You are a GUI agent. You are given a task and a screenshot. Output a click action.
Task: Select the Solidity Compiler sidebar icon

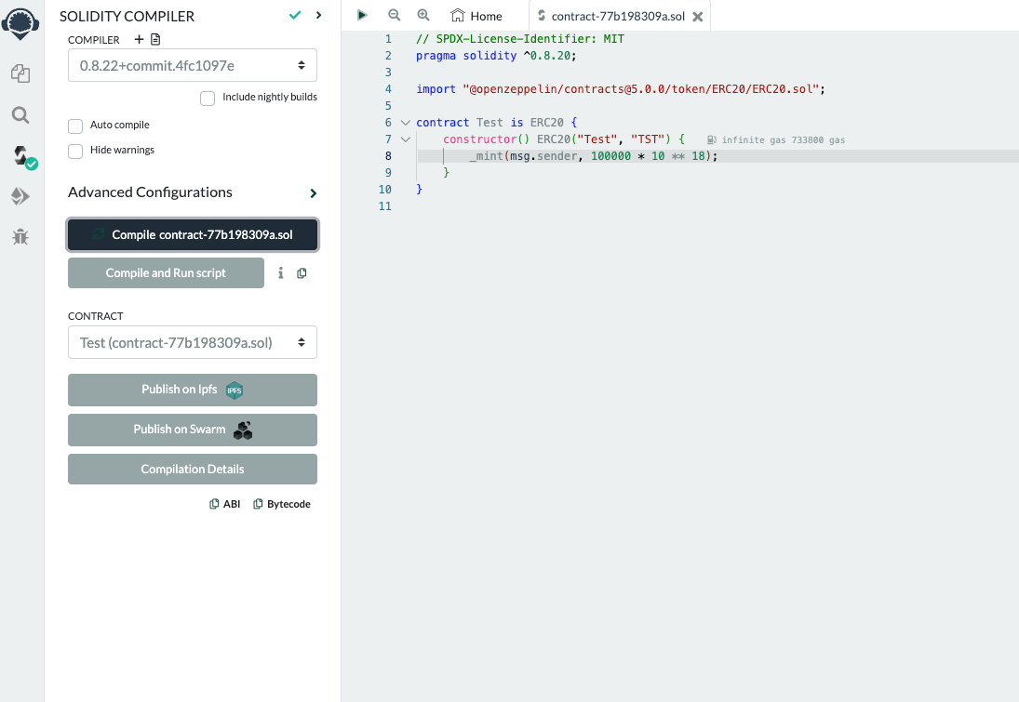pos(20,155)
